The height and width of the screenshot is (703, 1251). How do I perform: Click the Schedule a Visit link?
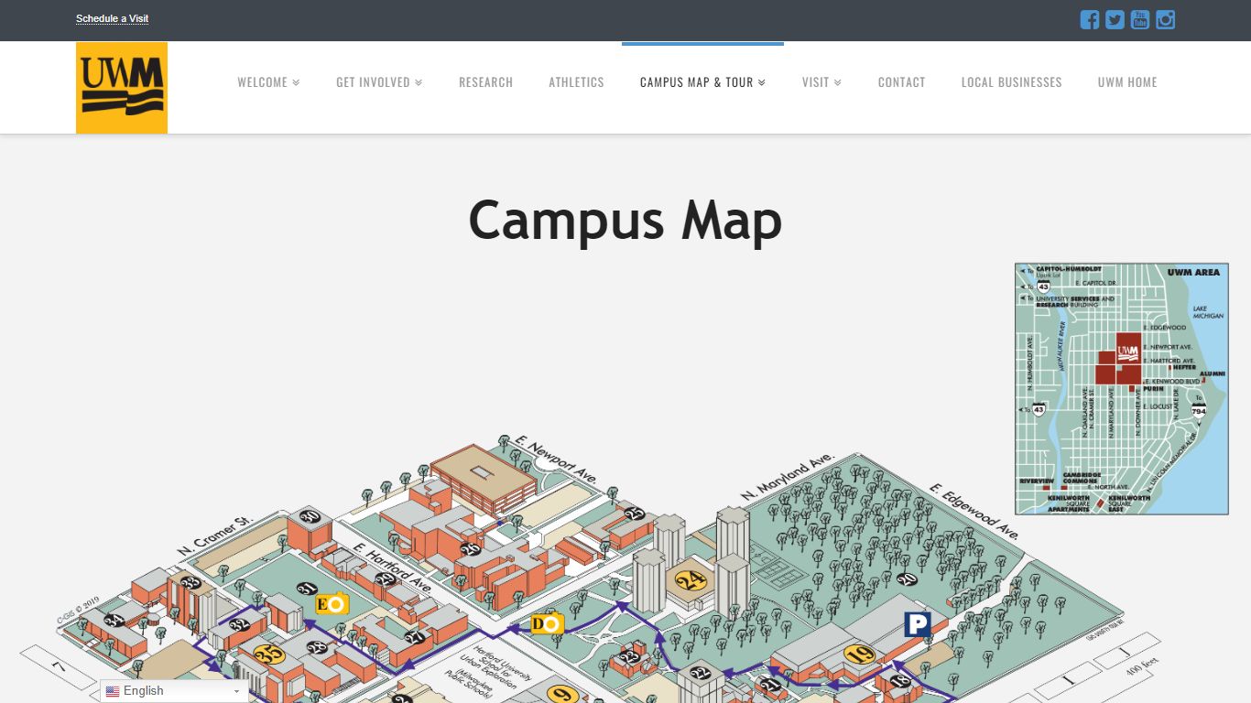click(112, 18)
